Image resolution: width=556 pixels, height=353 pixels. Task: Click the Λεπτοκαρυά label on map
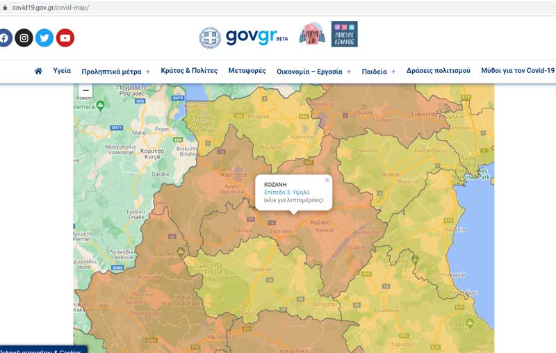point(450,274)
